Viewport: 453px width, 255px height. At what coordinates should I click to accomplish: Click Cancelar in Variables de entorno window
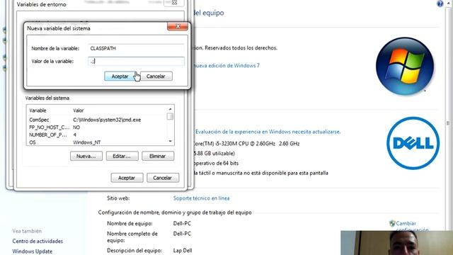tap(163, 178)
